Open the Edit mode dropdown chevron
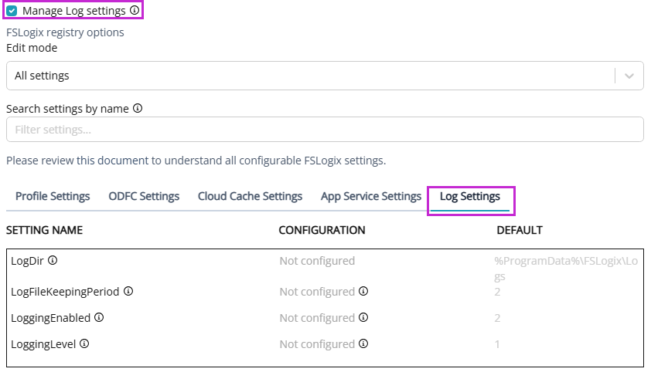Screen dimensions: 651x372 629,76
